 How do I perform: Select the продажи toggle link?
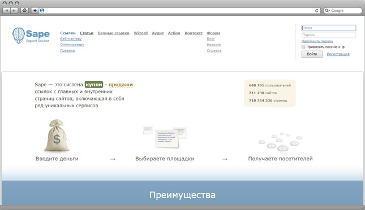pyautogui.click(x=121, y=85)
